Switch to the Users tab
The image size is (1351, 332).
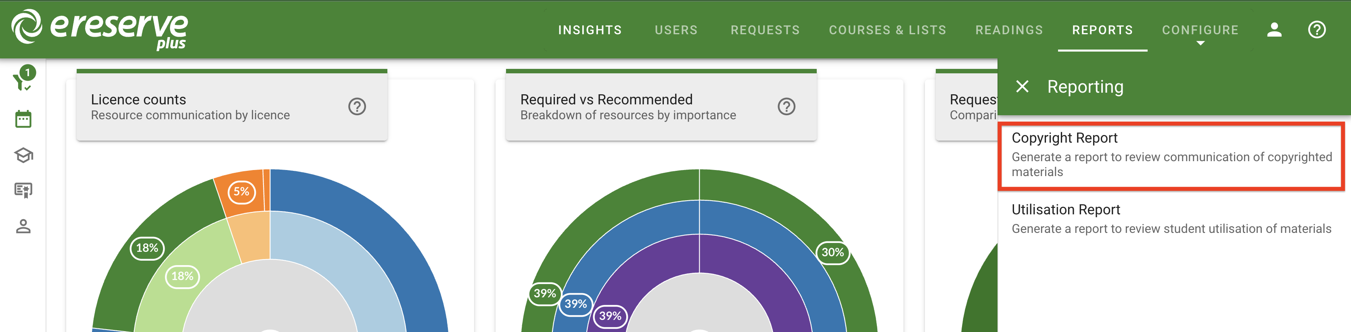pyautogui.click(x=676, y=30)
